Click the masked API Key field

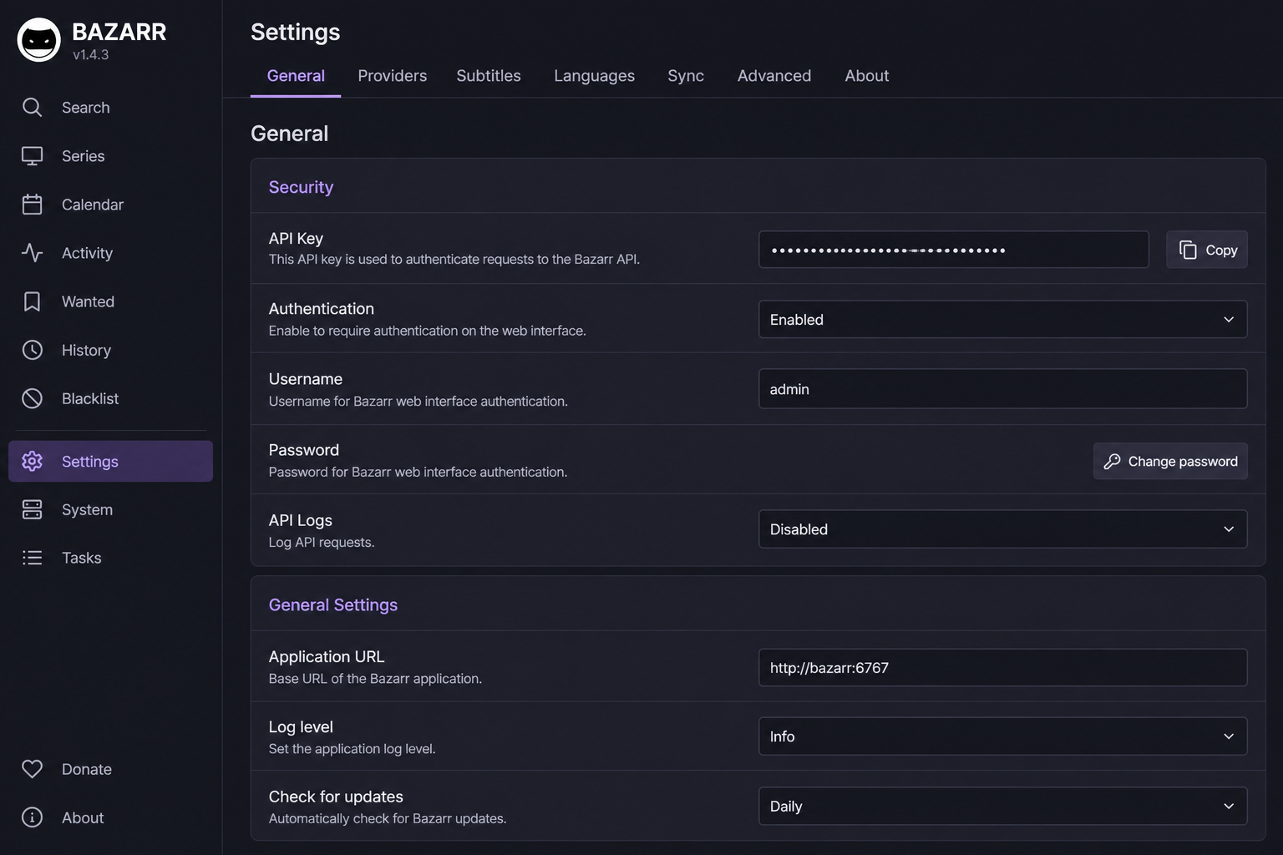click(x=953, y=250)
